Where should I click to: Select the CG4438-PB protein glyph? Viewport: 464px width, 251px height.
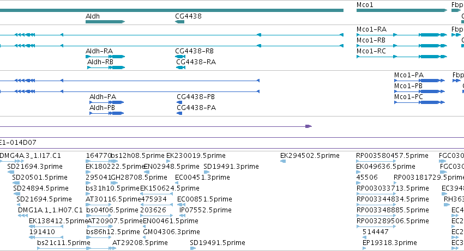click(x=179, y=102)
